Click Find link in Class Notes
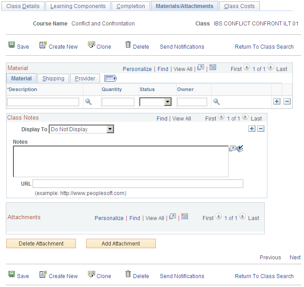Image resolution: width=304 pixels, height=287 pixels. [162, 119]
